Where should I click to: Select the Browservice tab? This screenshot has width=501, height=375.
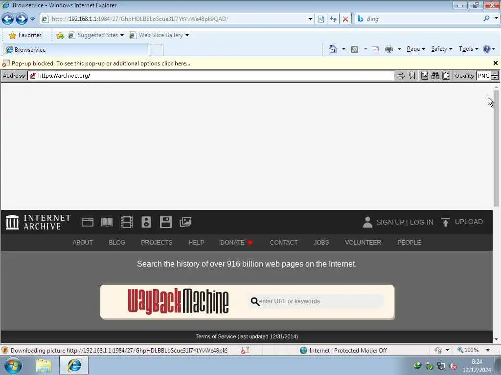point(76,50)
